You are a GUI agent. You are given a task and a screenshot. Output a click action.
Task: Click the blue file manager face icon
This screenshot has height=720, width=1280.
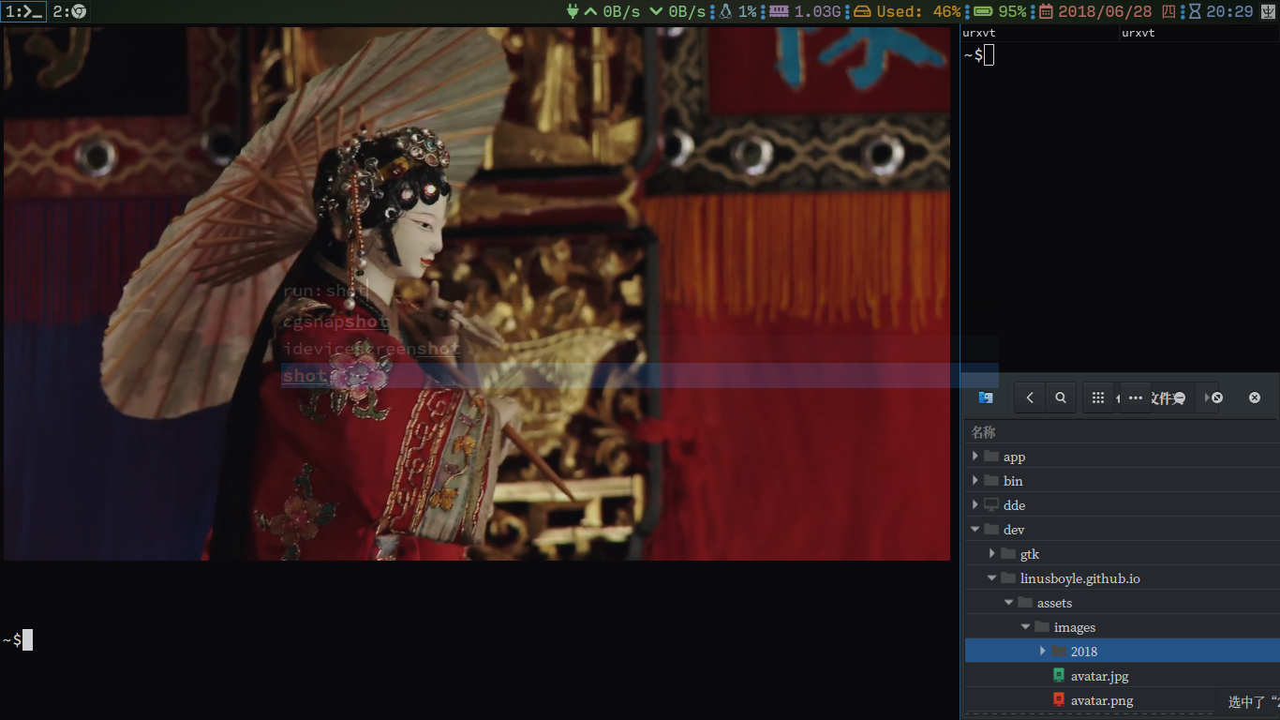tap(986, 397)
